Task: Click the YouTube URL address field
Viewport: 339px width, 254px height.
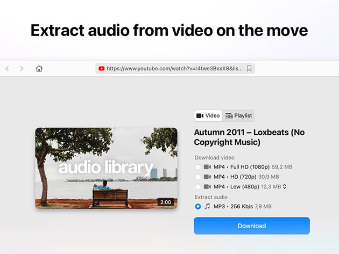Action: [175, 69]
